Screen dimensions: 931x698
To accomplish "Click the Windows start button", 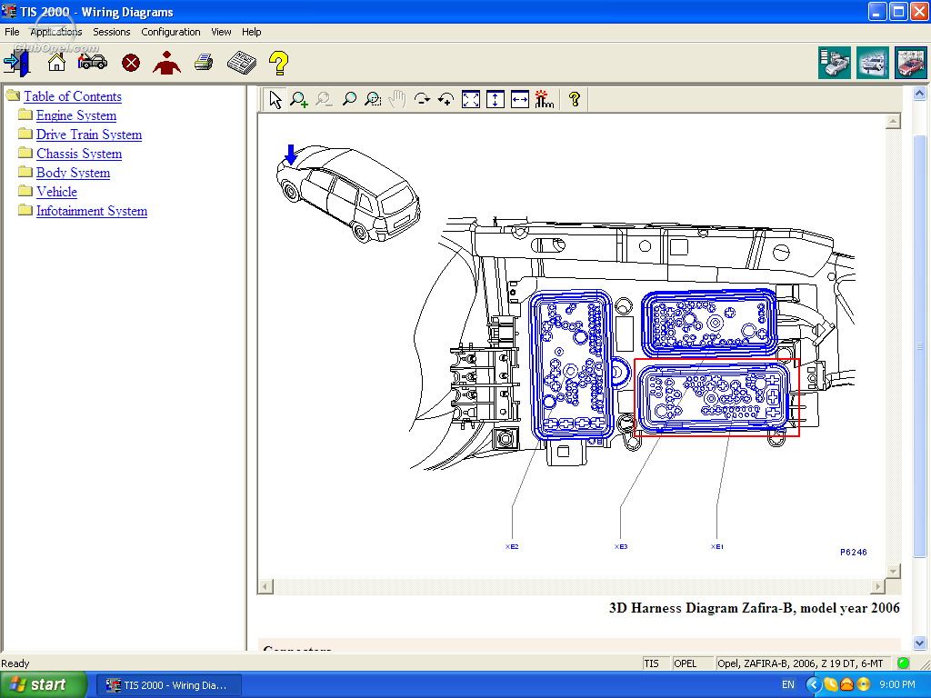I will pos(44,685).
